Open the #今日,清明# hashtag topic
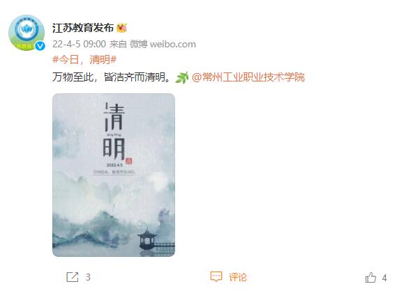 pos(84,59)
